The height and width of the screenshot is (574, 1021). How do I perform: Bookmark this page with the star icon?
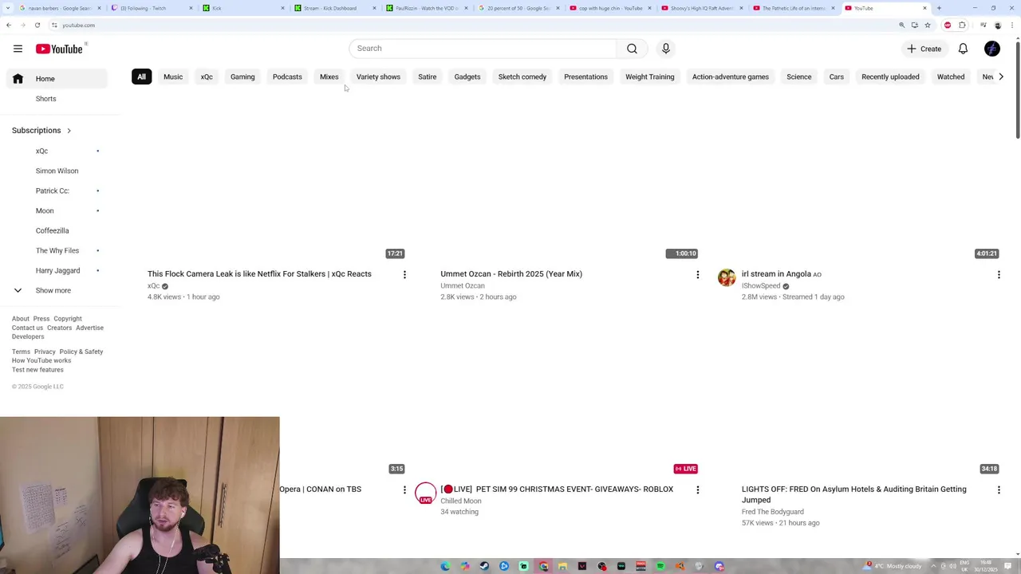(927, 25)
